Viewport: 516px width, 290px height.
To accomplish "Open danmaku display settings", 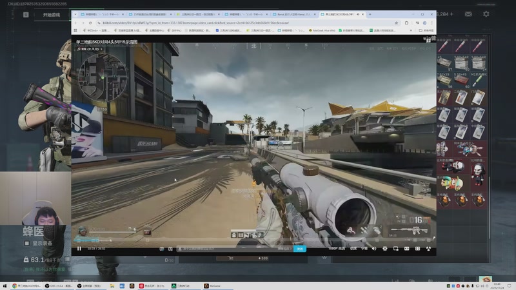I will coord(170,249).
